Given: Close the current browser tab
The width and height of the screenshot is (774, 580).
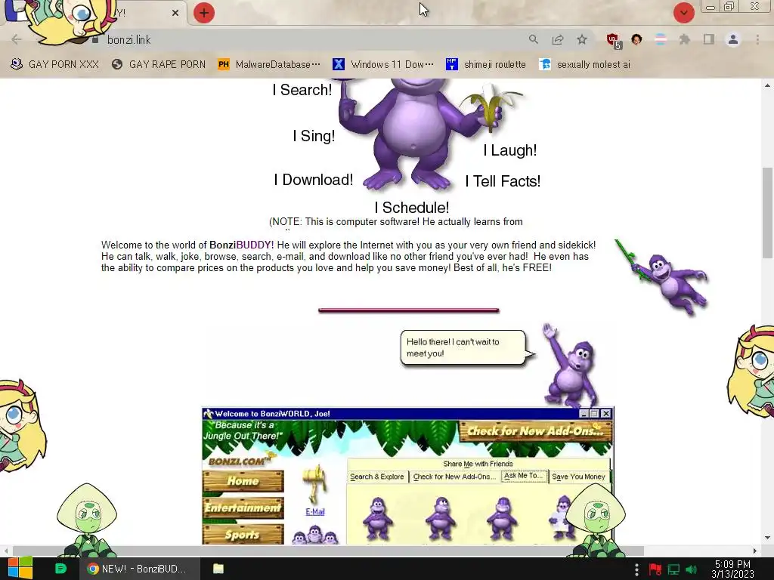Looking at the screenshot, I should click(x=175, y=13).
